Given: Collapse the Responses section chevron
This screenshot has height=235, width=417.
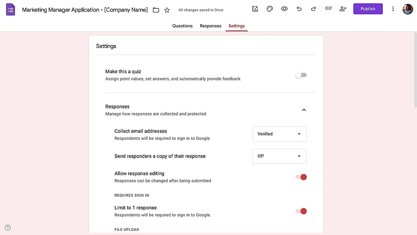Looking at the screenshot, I should pyautogui.click(x=304, y=110).
